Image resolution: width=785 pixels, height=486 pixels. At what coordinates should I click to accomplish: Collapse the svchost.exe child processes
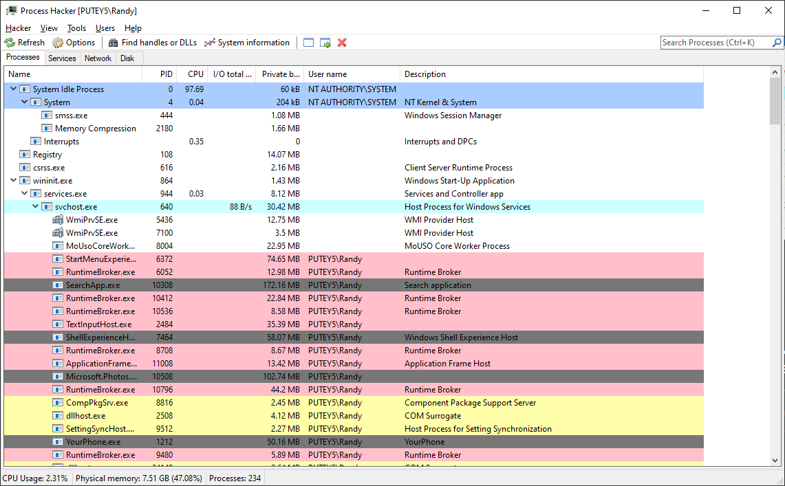coord(35,206)
